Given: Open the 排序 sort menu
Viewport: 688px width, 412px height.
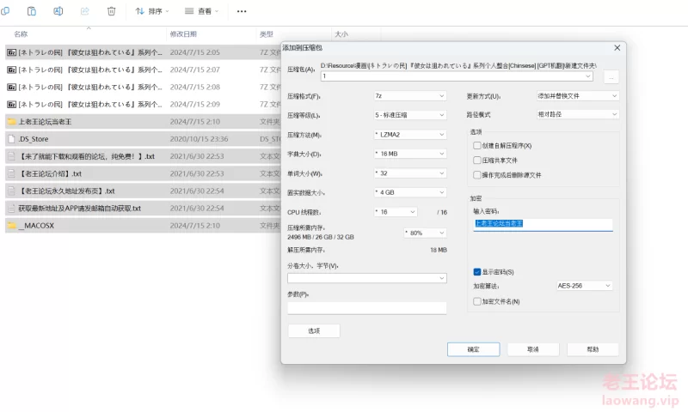Looking at the screenshot, I should point(152,11).
